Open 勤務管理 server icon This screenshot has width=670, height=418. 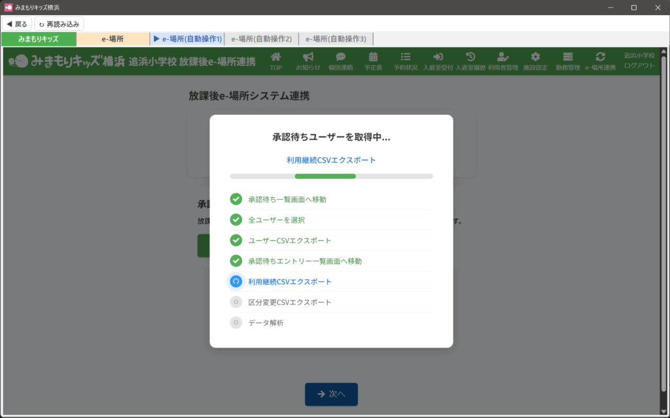[x=567, y=57]
